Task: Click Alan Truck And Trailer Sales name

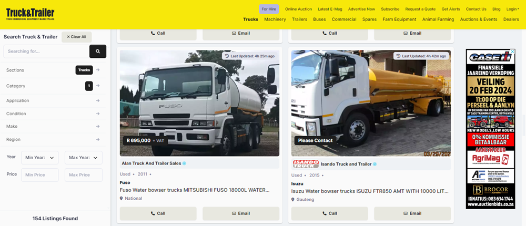Action: [151, 163]
